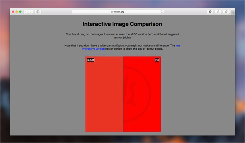Close the Safari window with red button
Viewport: 245px width, 143px height.
(13, 12)
